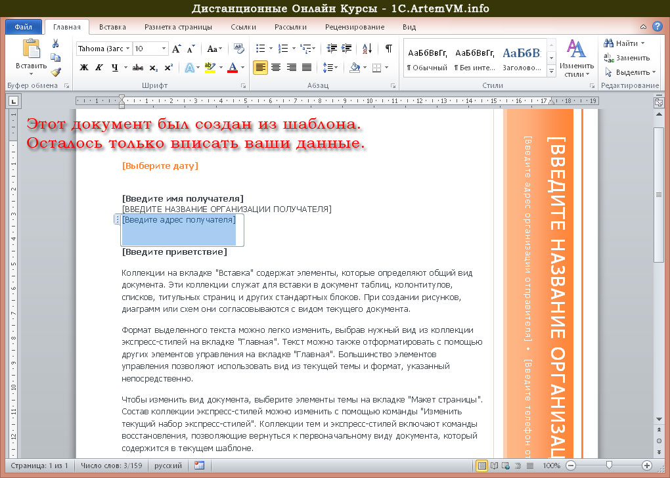Click the vertical scrollbar thumb

point(658,195)
